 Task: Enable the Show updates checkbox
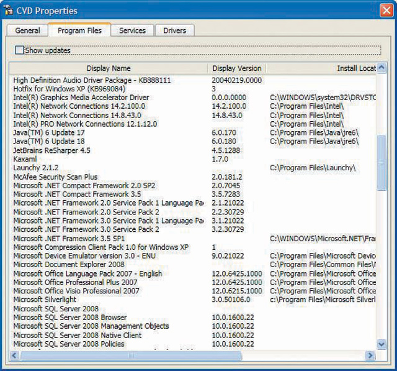coord(19,50)
